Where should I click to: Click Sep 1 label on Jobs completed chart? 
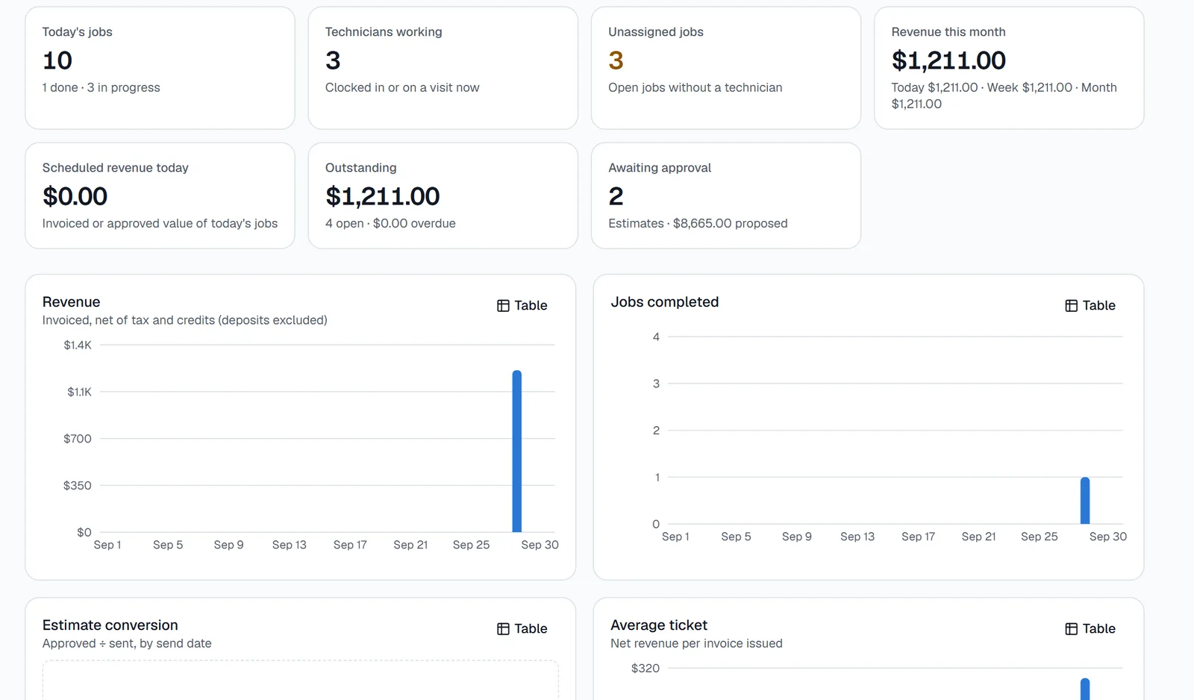675,537
